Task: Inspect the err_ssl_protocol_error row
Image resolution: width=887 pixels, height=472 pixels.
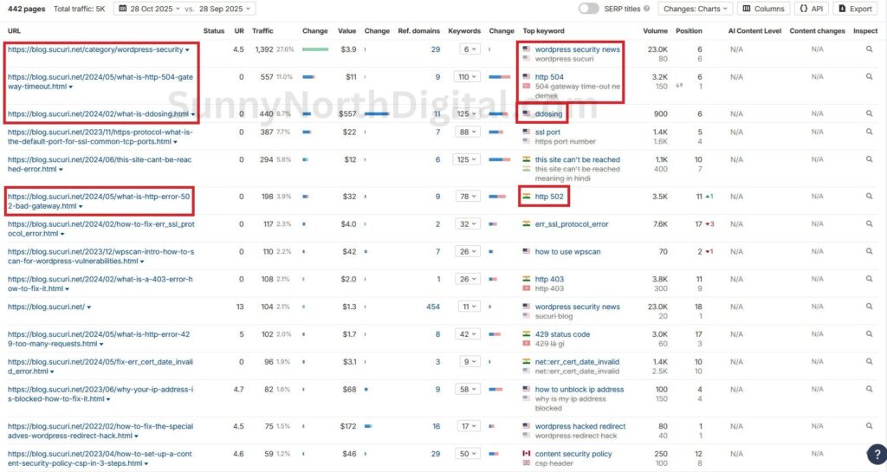Action: (x=869, y=223)
